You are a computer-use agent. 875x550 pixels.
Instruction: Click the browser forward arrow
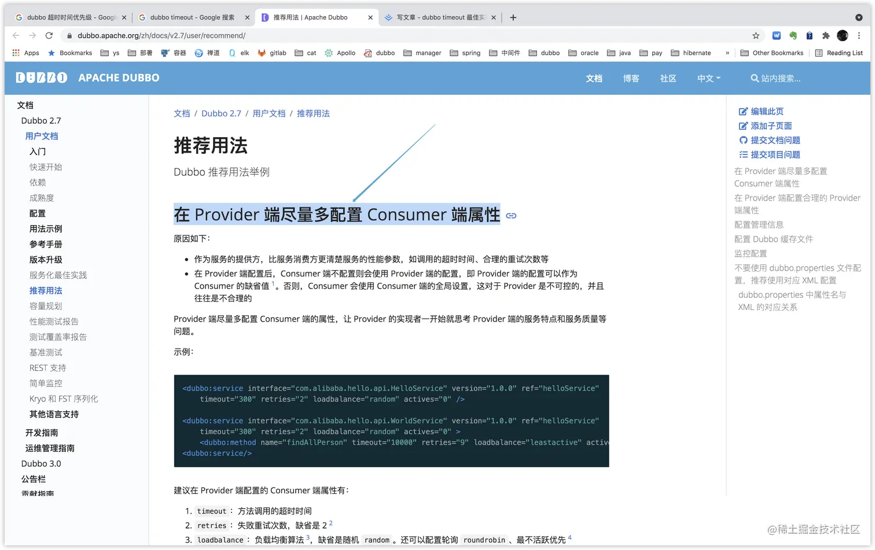click(x=32, y=35)
